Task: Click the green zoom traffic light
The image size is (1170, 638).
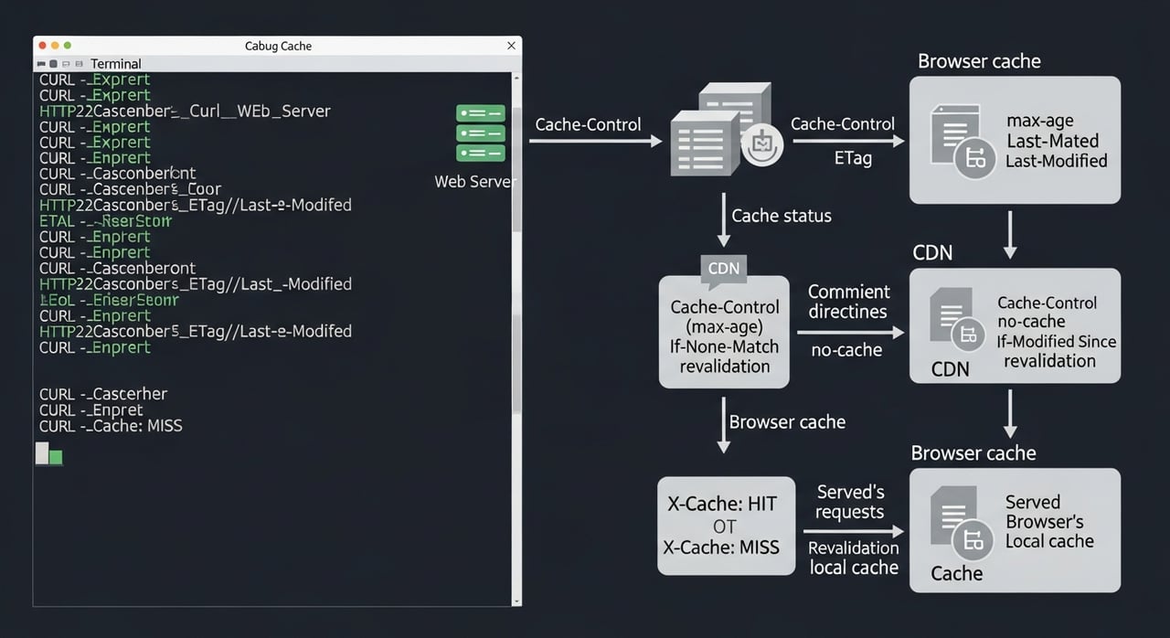Action: pos(67,45)
